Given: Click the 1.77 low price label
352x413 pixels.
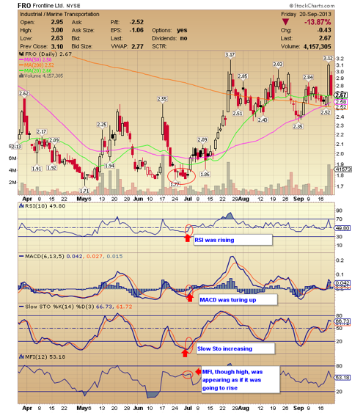Looking at the screenshot, I should [175, 184].
